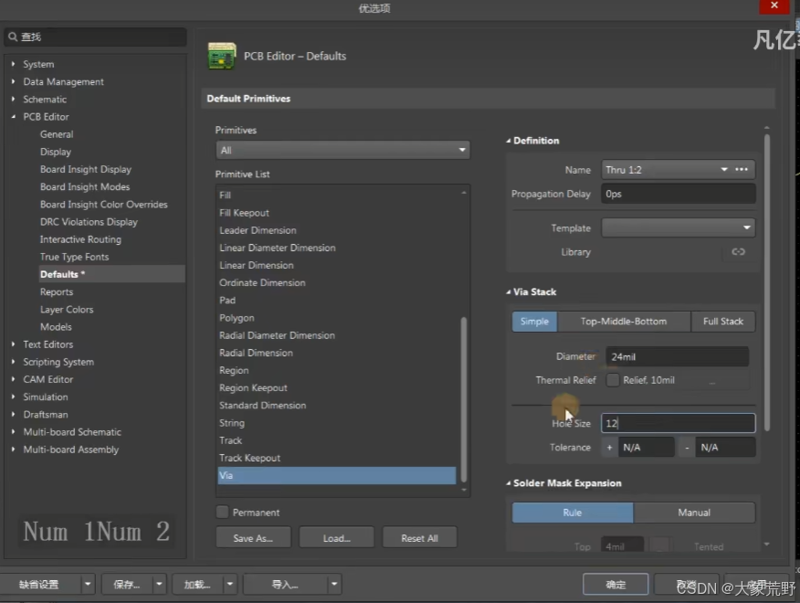The width and height of the screenshot is (800, 603).
Task: Switch solder mask to Rule
Action: pyautogui.click(x=573, y=513)
